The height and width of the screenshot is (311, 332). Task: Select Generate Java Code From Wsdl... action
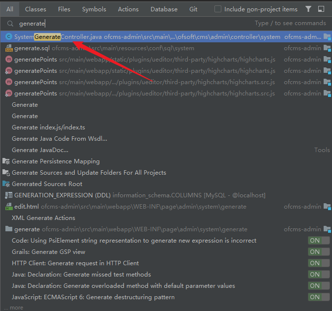pyautogui.click(x=166, y=139)
